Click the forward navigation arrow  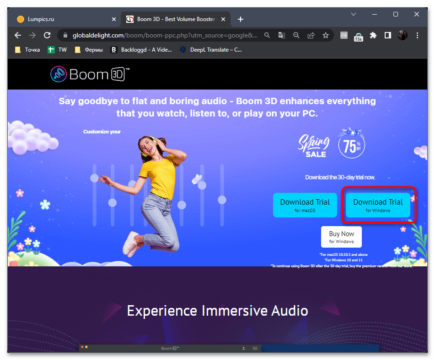coord(32,36)
